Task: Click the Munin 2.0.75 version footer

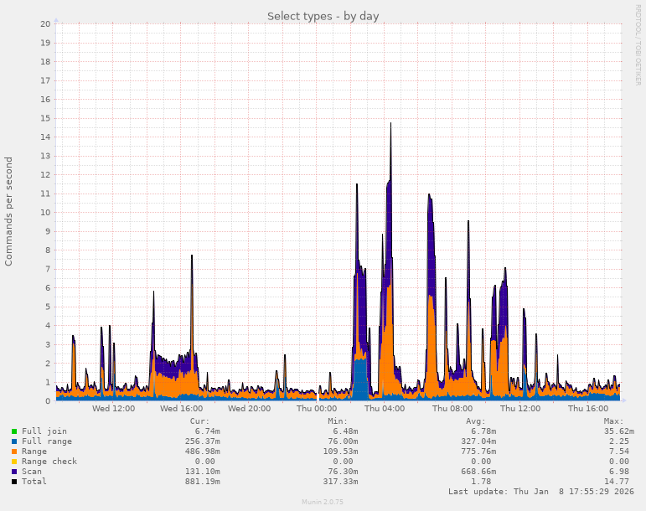Action: (x=323, y=503)
